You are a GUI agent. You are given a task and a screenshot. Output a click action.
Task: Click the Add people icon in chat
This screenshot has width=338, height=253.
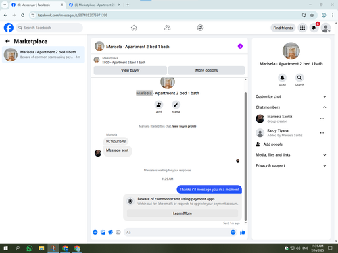[159, 105]
